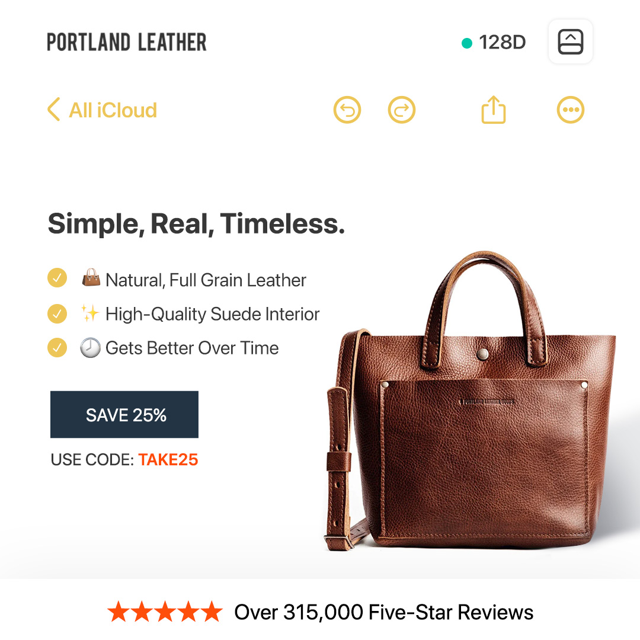This screenshot has width=640, height=640.
Task: Click the Over 315,000 Five-Star Reviews text
Action: (x=383, y=612)
